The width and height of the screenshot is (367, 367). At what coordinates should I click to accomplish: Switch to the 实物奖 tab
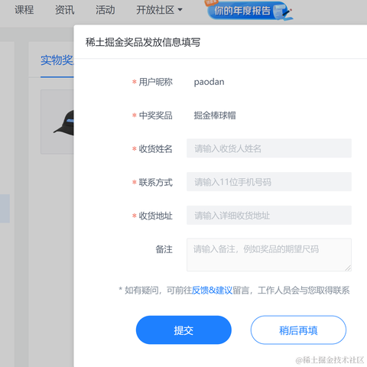click(57, 60)
